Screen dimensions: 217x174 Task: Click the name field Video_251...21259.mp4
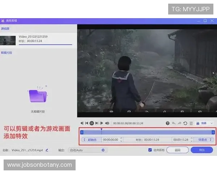[x=27, y=150]
